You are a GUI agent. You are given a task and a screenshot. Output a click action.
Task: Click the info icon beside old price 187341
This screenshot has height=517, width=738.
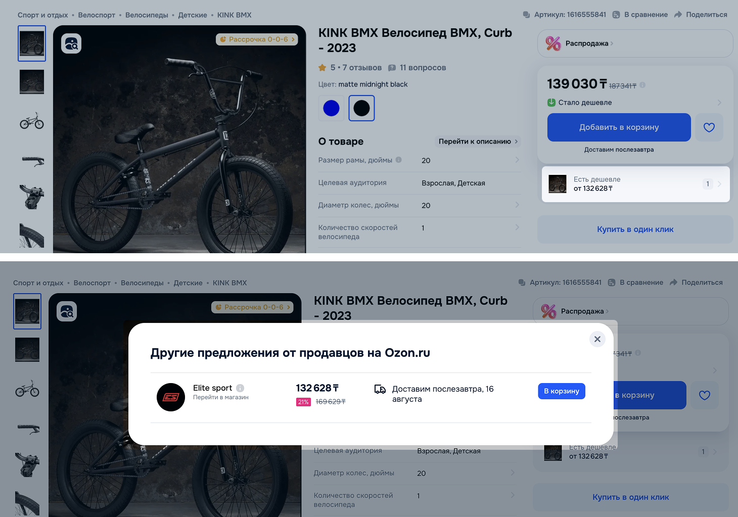point(642,85)
